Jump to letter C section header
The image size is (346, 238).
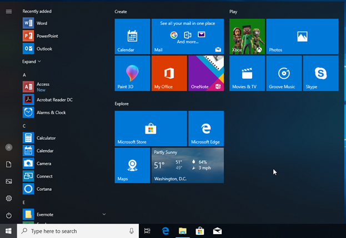[x=24, y=126]
